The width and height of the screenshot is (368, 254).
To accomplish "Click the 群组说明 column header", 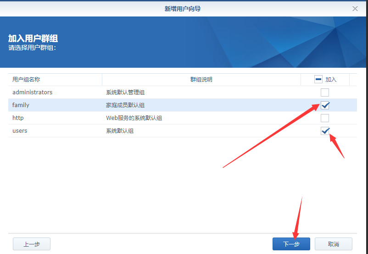I will pyautogui.click(x=201, y=80).
